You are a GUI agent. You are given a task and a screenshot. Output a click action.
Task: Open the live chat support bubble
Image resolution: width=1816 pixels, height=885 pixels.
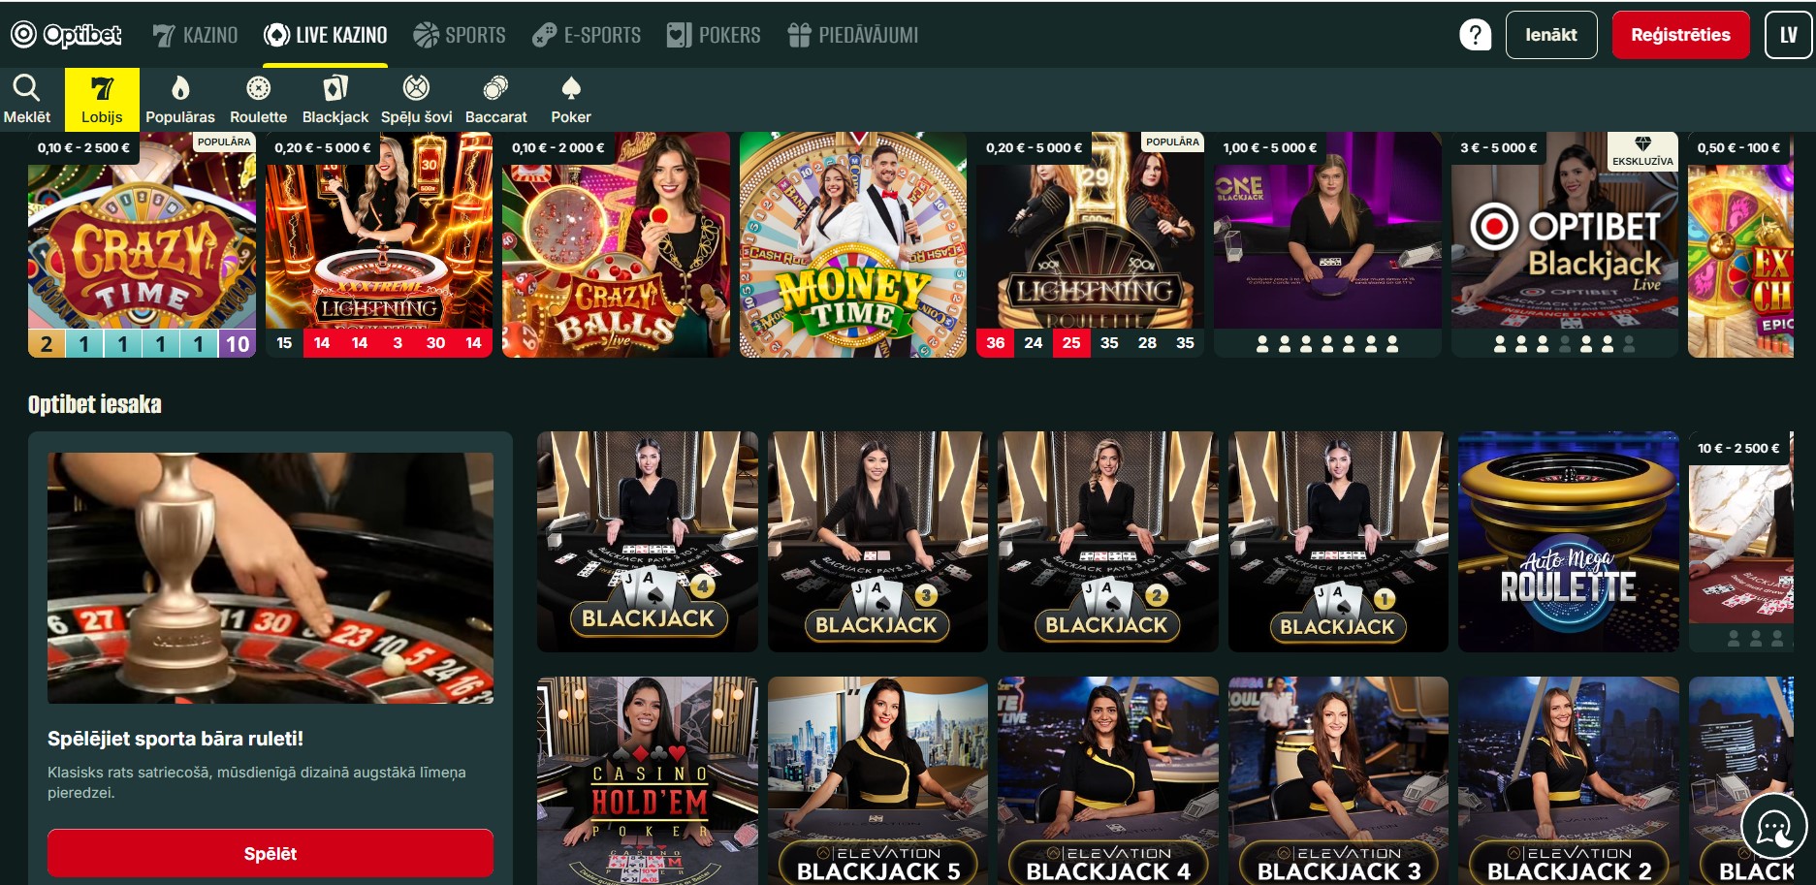(1773, 827)
